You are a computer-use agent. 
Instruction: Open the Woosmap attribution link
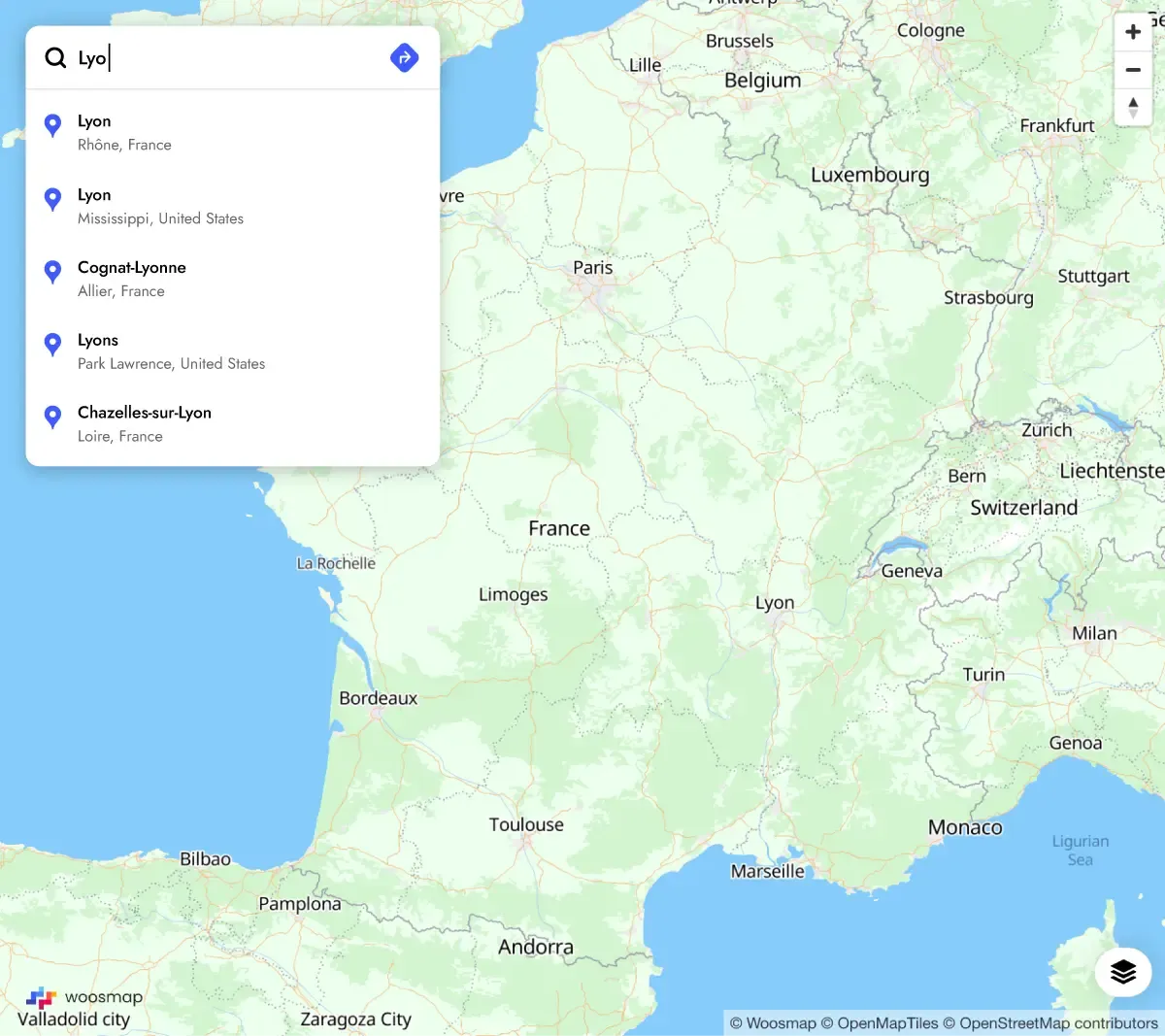coord(773,1023)
